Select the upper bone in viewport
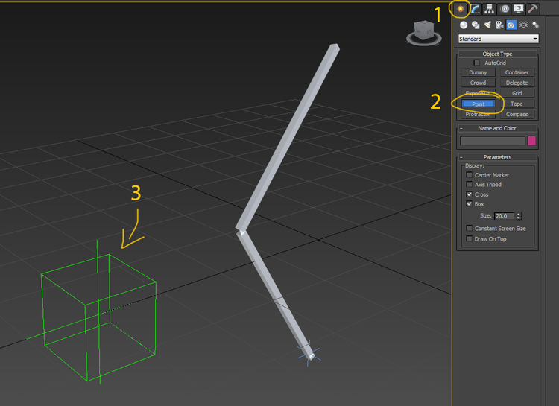559x406 pixels. (288, 137)
